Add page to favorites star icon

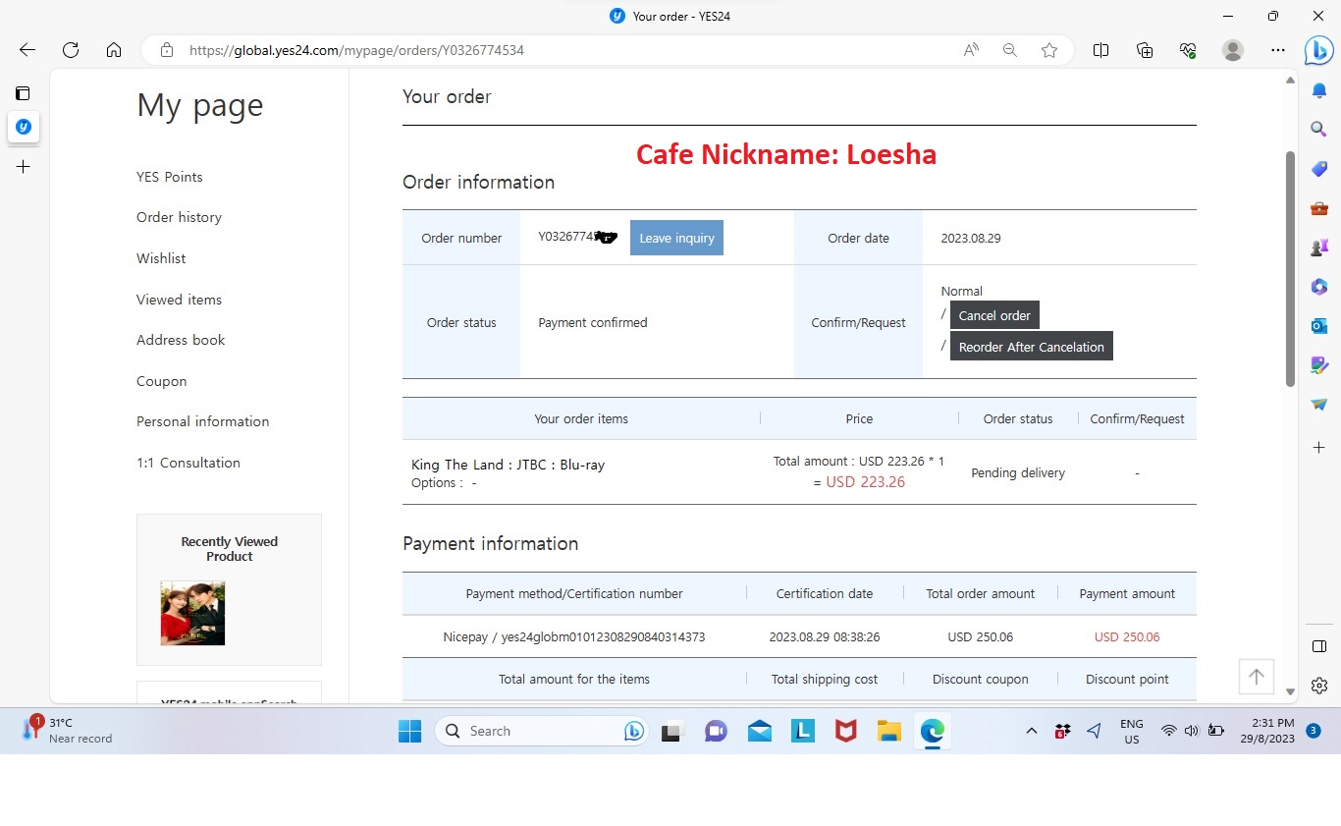tap(1049, 50)
